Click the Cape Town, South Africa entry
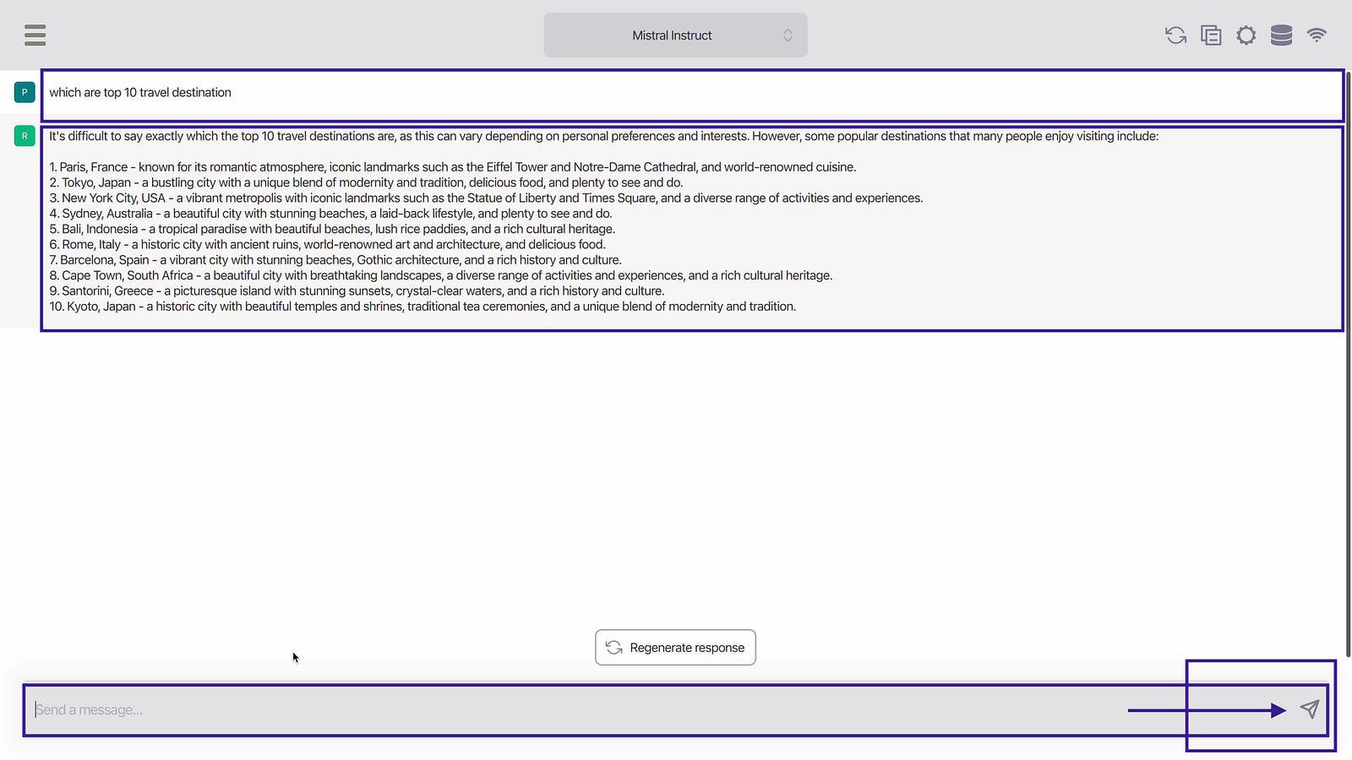Image resolution: width=1352 pixels, height=760 pixels. pyautogui.click(x=440, y=275)
